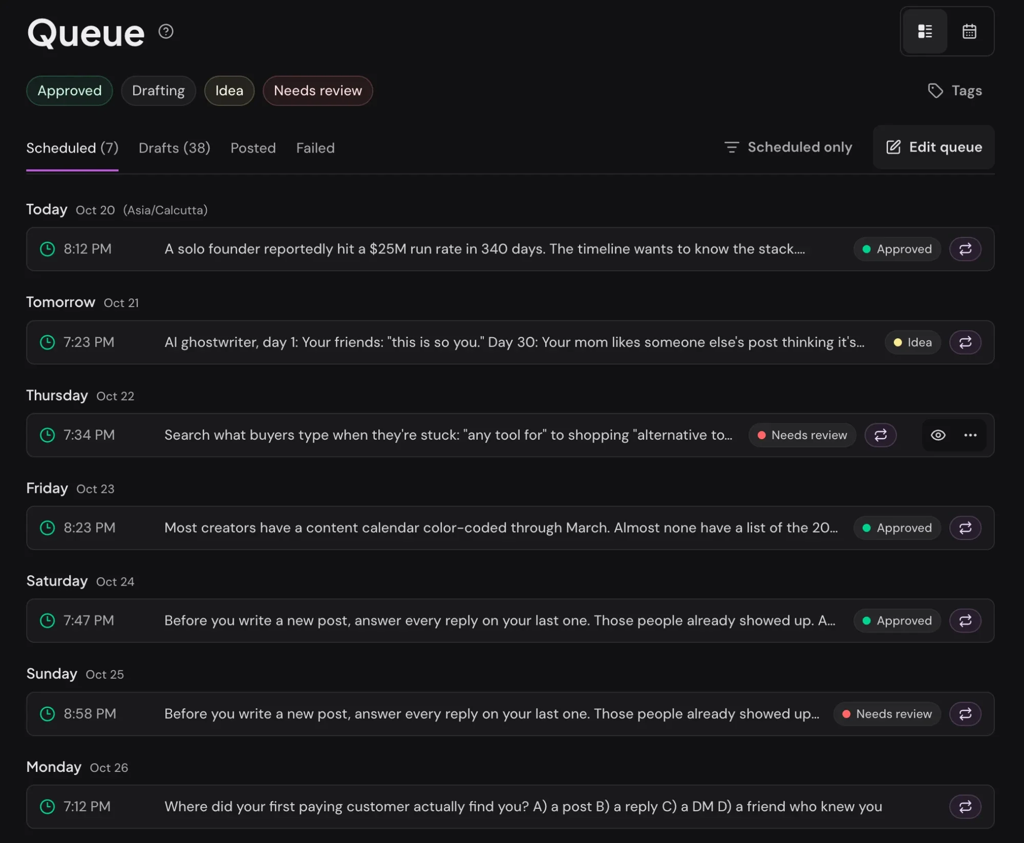The width and height of the screenshot is (1024, 843).
Task: Open the Drafts (38) tab
Action: (174, 148)
